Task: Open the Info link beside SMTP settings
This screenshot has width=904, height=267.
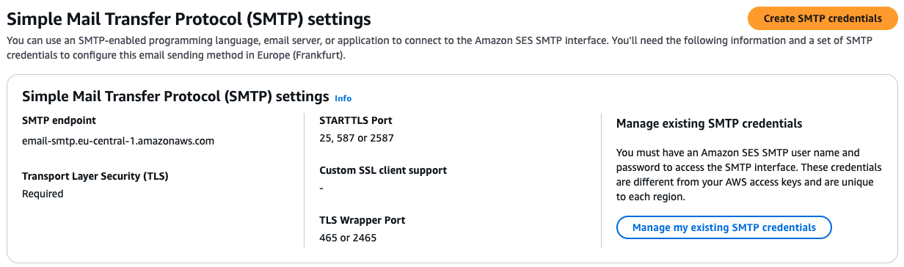Action: (343, 98)
